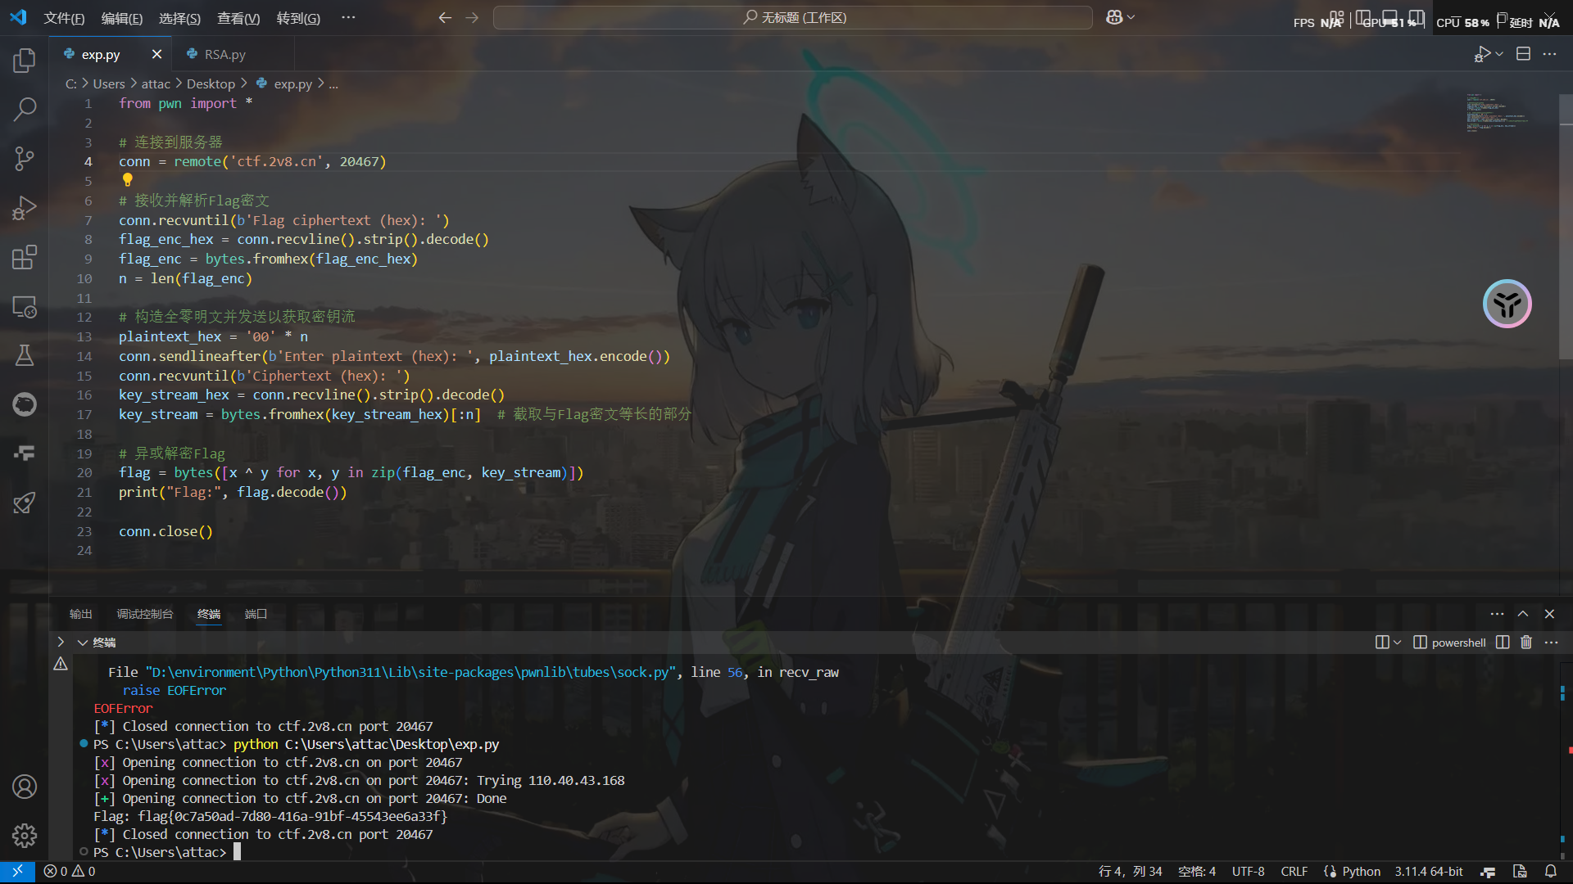
Task: Split the powershell terminal
Action: (x=1502, y=643)
